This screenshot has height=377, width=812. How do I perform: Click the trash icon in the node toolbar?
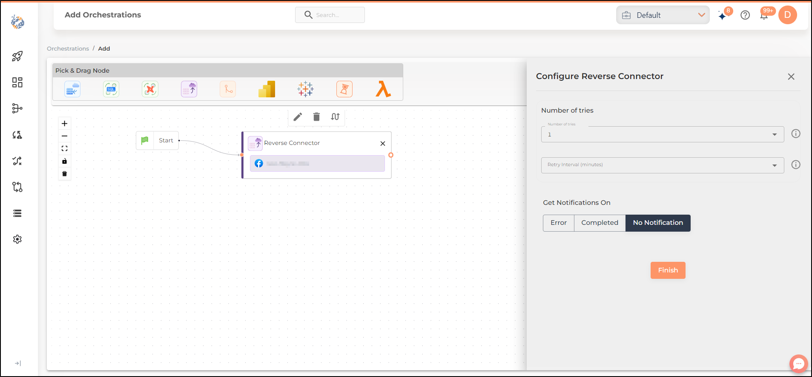point(316,117)
